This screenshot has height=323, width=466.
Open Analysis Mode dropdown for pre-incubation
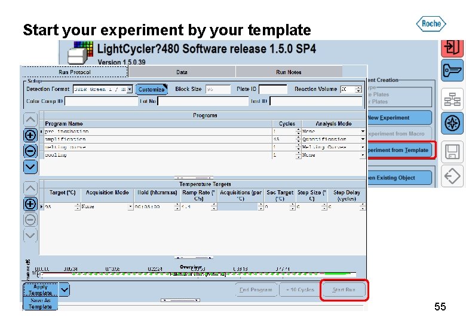click(x=363, y=132)
